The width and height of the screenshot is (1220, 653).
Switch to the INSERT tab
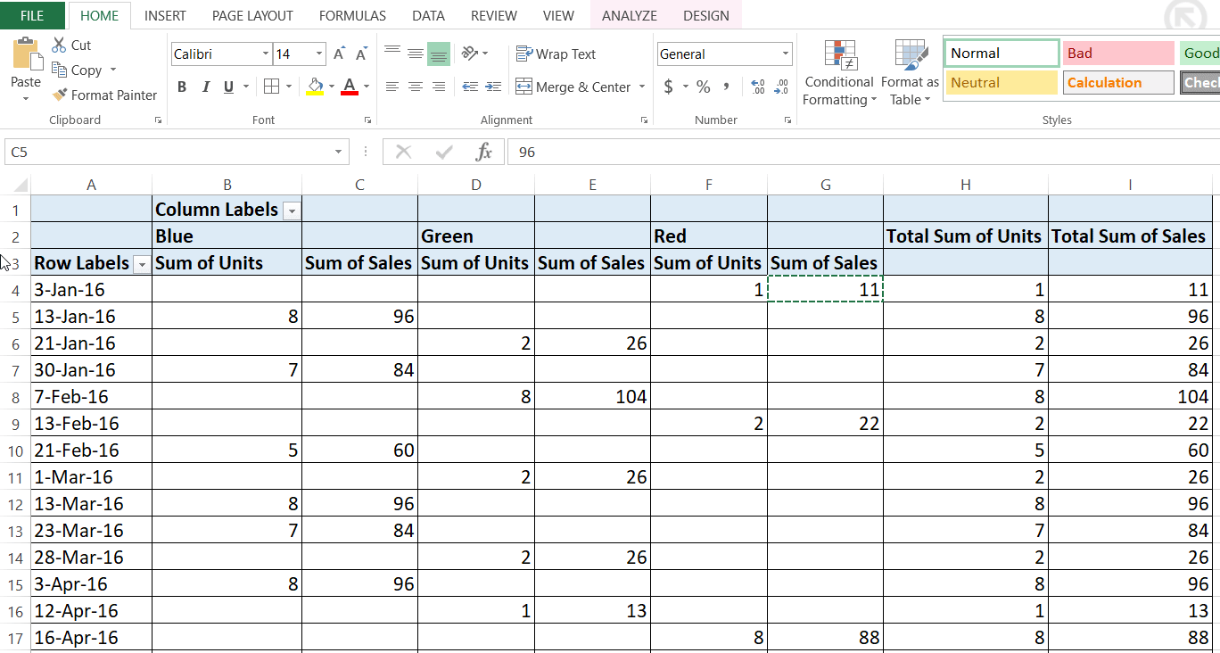(165, 15)
